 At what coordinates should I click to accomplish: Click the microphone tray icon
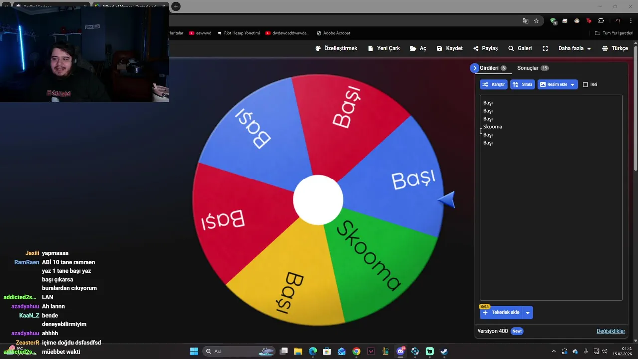pyautogui.click(x=586, y=351)
